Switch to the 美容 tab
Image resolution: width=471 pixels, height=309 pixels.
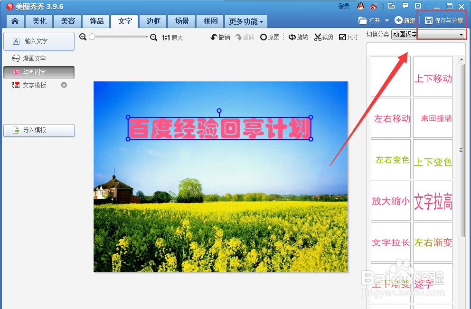click(x=68, y=21)
